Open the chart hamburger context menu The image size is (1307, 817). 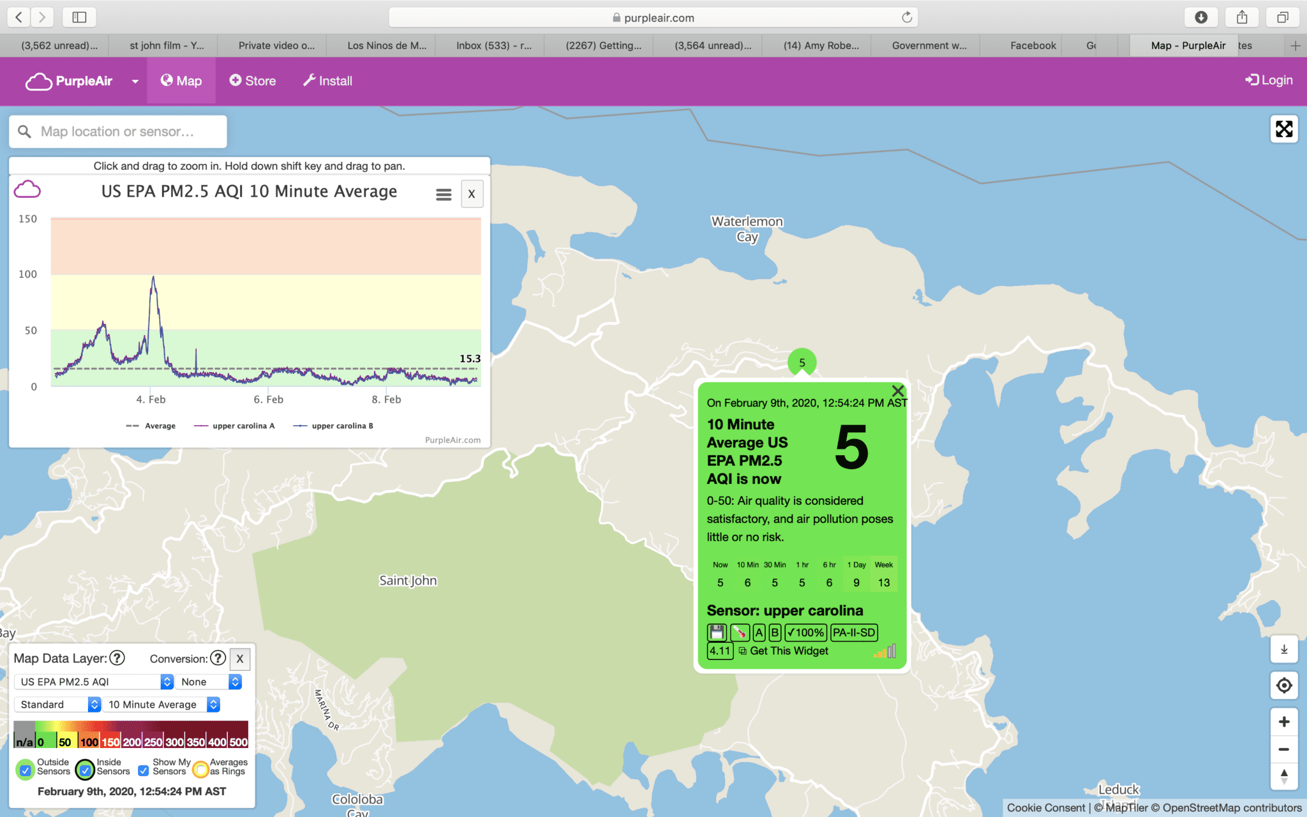pos(444,194)
